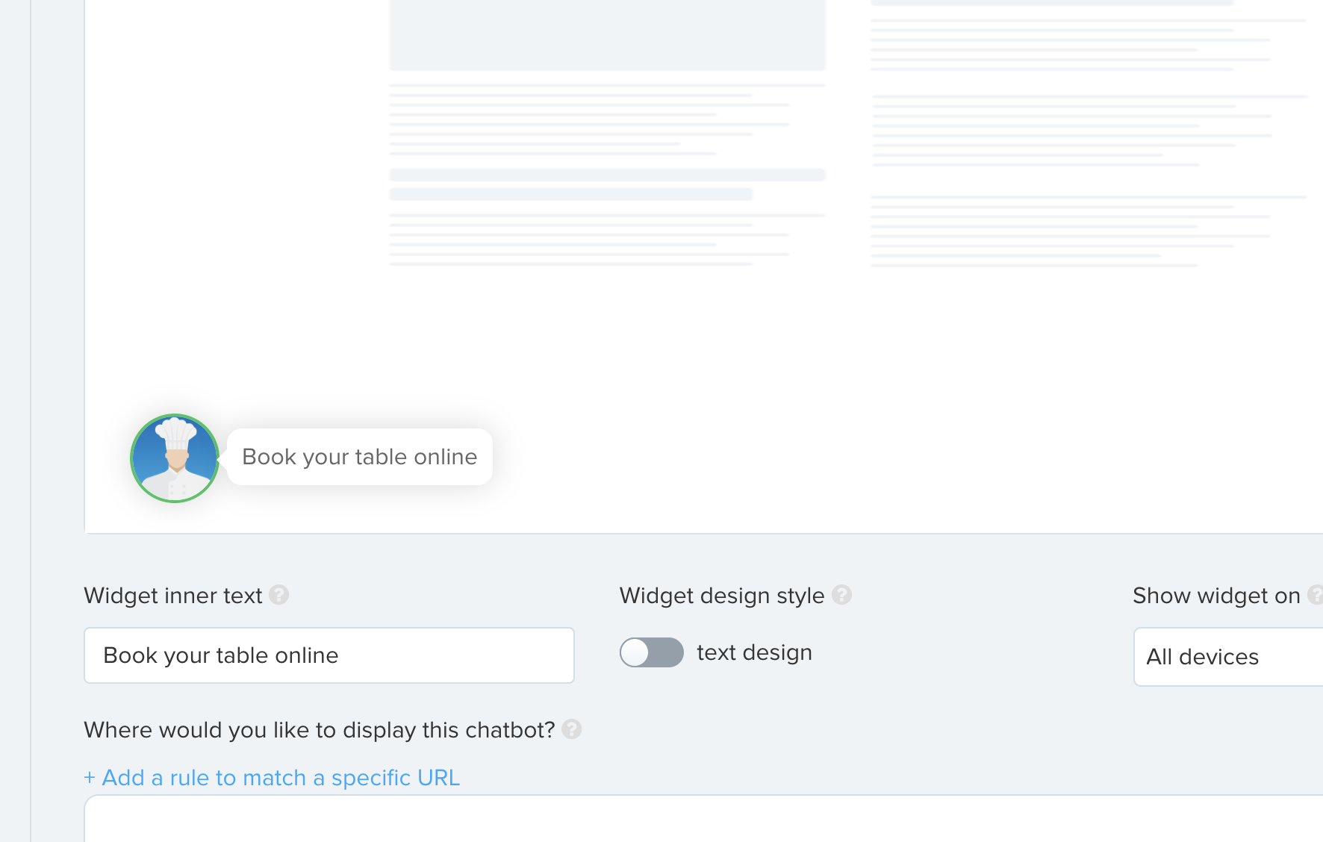The height and width of the screenshot is (842, 1323).
Task: Click the Book your table online speech bubble
Action: pos(360,457)
